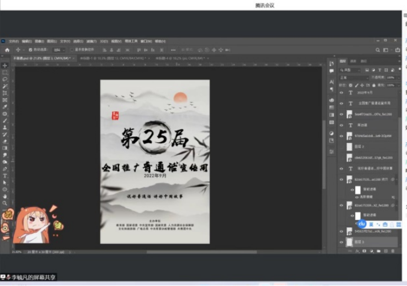Select the Crop tool

(x=5, y=93)
